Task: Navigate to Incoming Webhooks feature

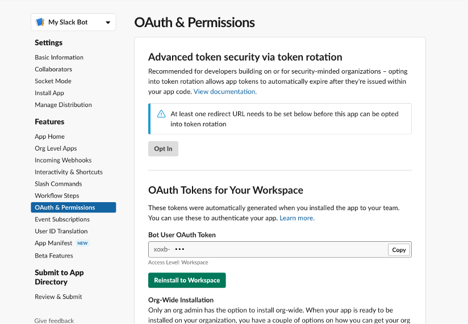Action: (x=63, y=160)
